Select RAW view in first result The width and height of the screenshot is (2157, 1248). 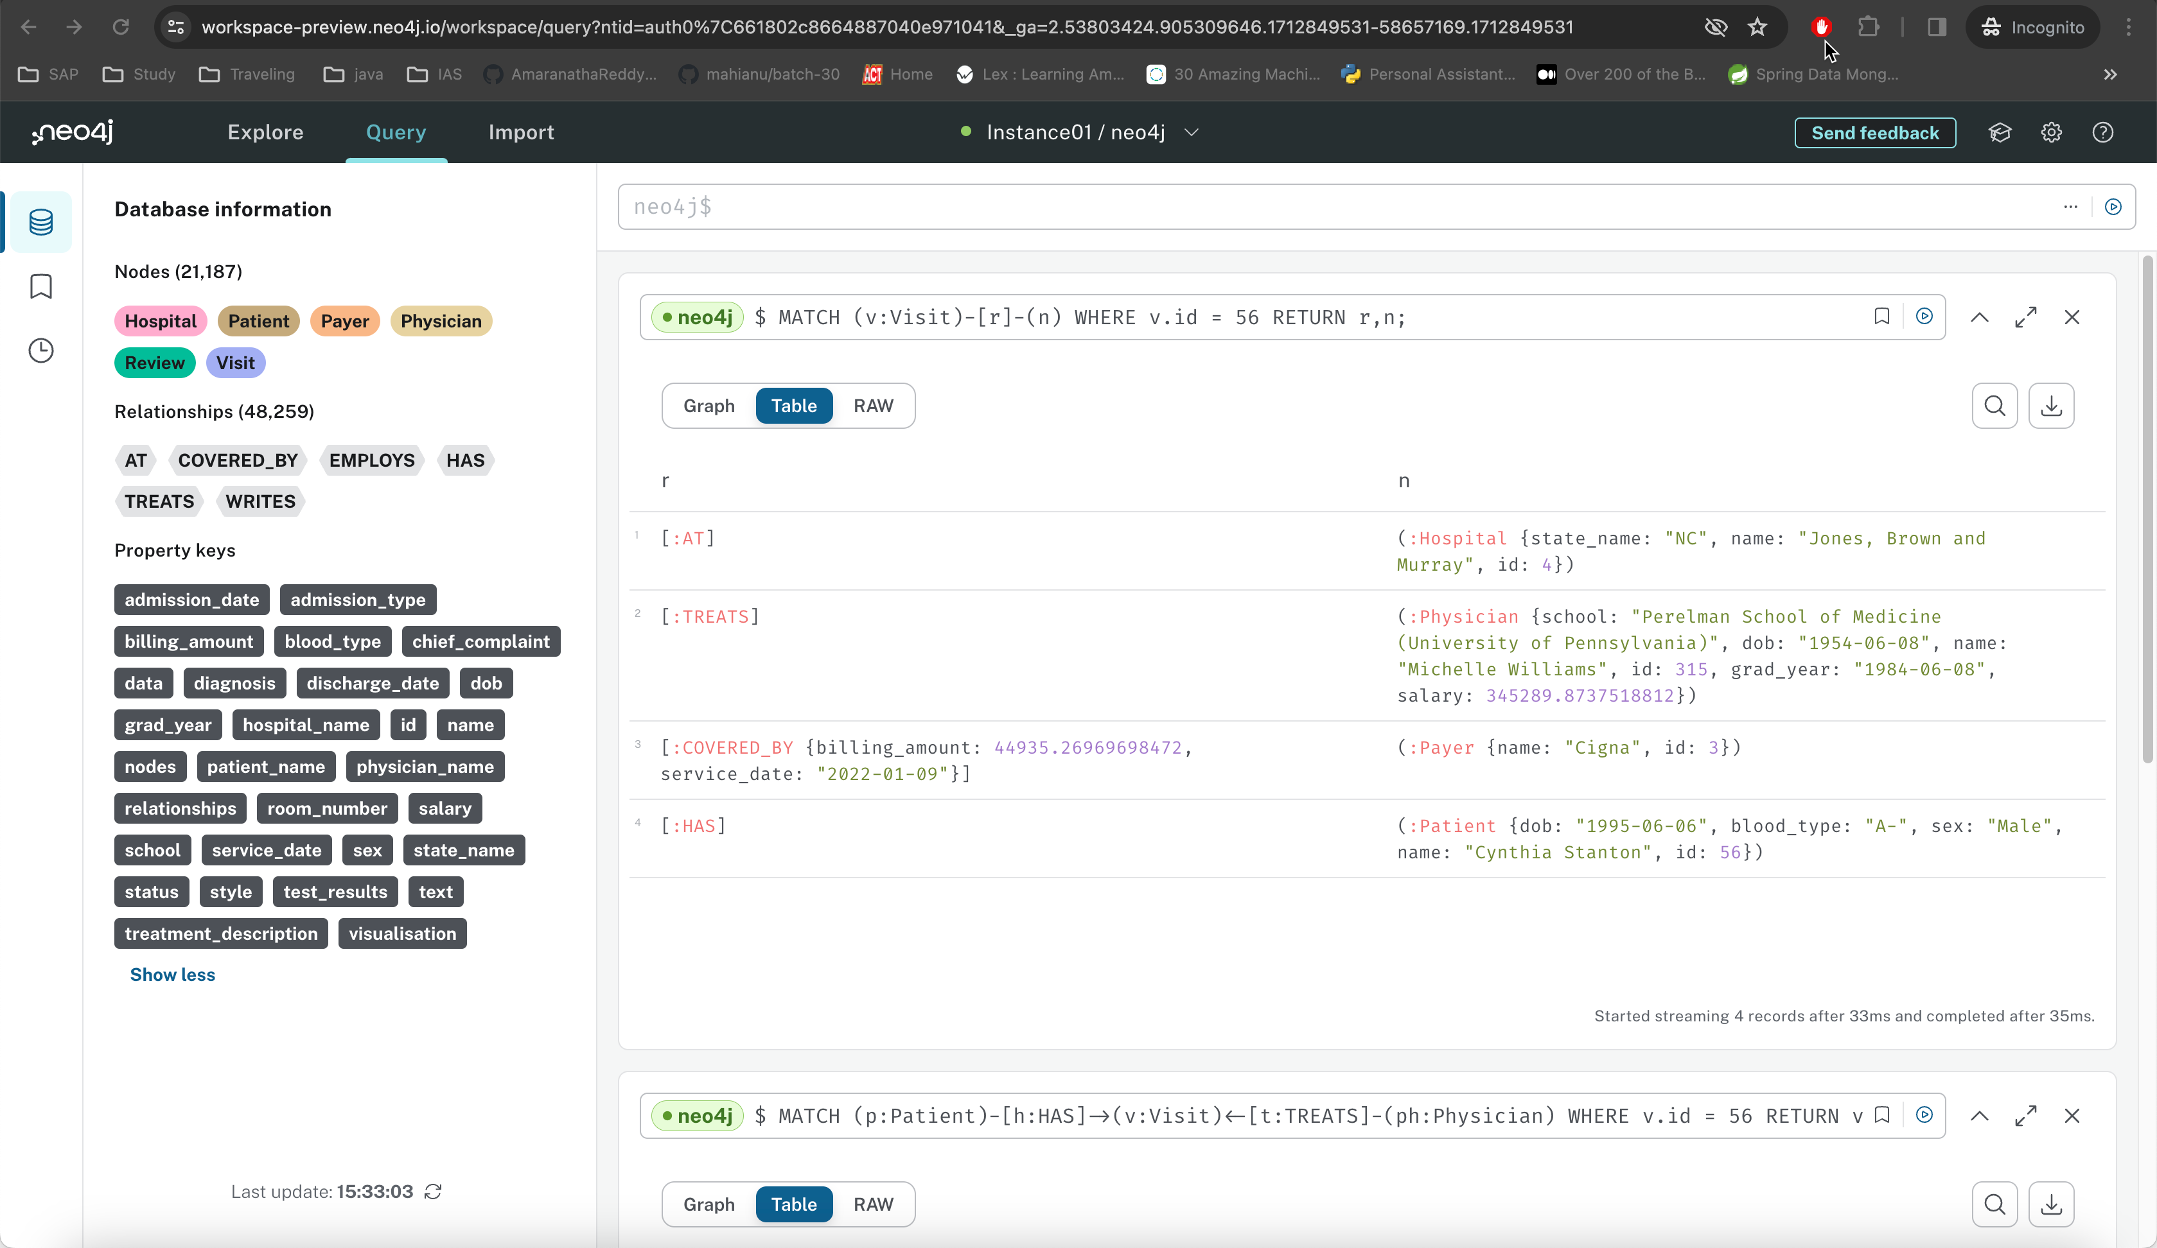[873, 406]
